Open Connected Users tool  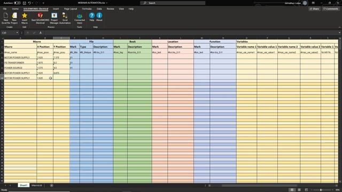(80, 19)
